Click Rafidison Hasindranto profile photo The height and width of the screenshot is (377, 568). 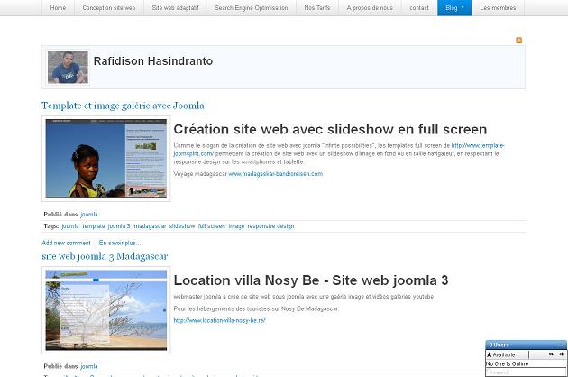tap(68, 68)
